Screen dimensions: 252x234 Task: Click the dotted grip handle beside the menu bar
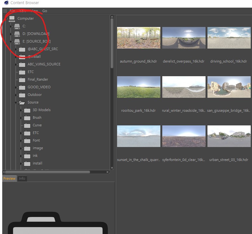(5, 11)
